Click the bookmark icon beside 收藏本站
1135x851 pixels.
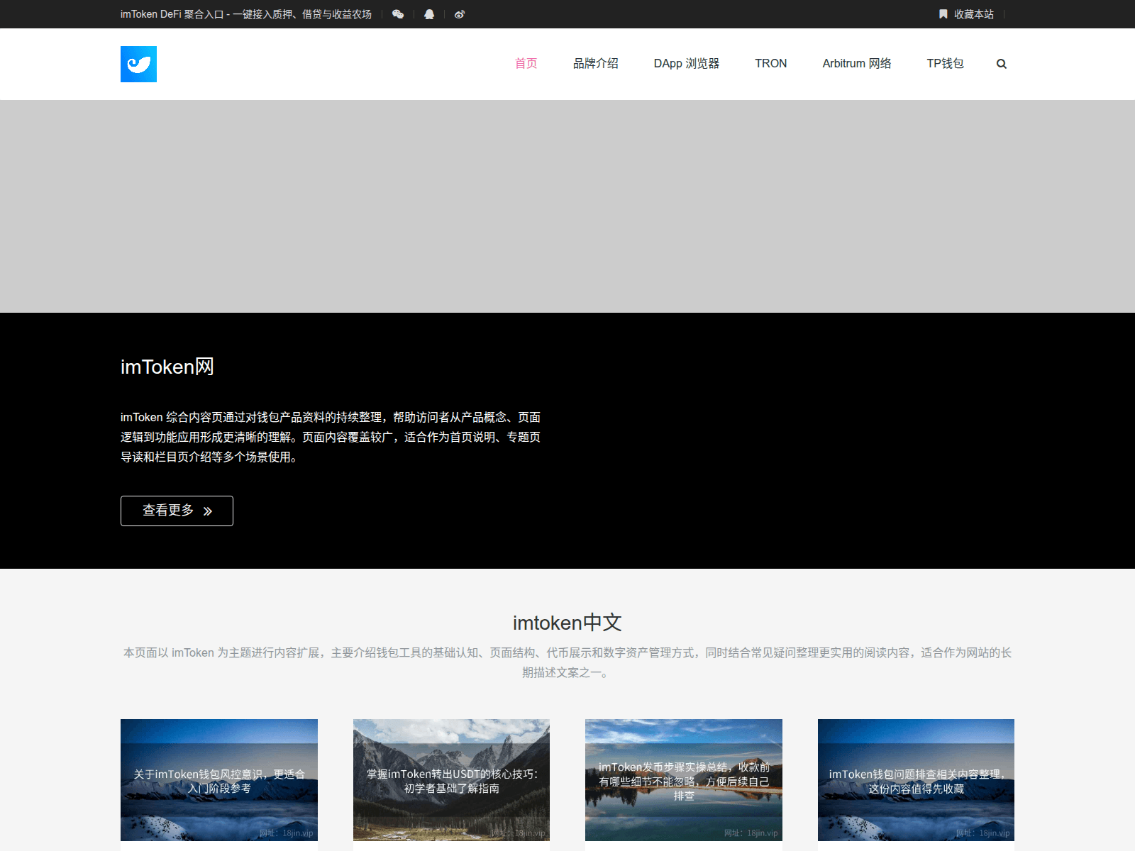[x=943, y=14]
